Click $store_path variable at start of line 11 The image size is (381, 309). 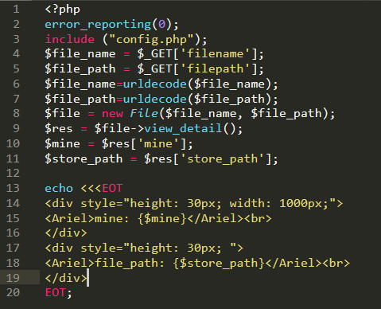84,158
